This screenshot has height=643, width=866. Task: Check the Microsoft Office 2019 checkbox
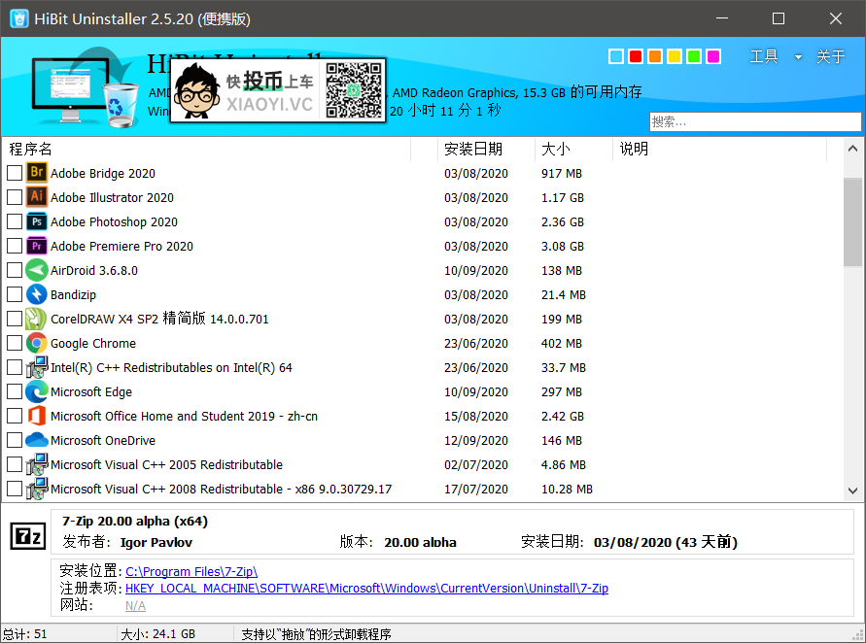pos(14,416)
